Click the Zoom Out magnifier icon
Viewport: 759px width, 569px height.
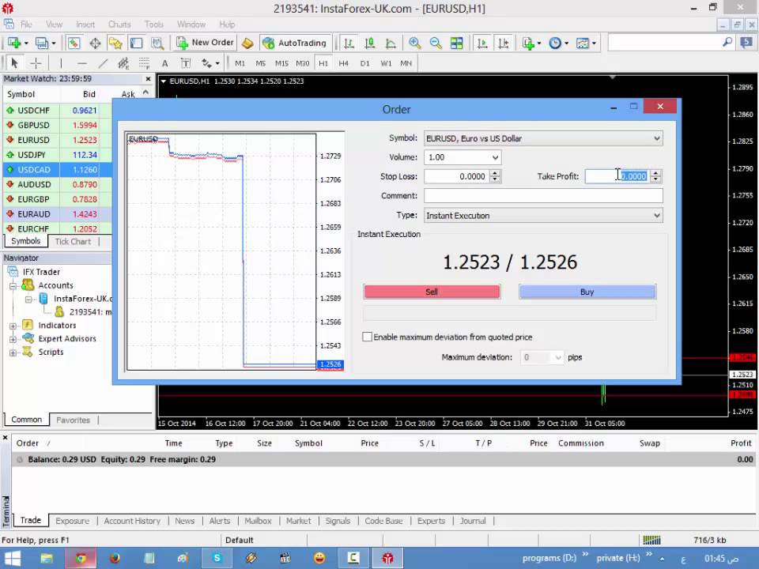(436, 43)
